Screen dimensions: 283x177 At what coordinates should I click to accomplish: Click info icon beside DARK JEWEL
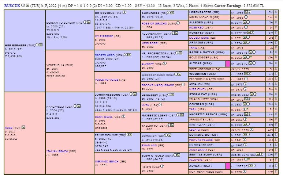click(x=124, y=116)
